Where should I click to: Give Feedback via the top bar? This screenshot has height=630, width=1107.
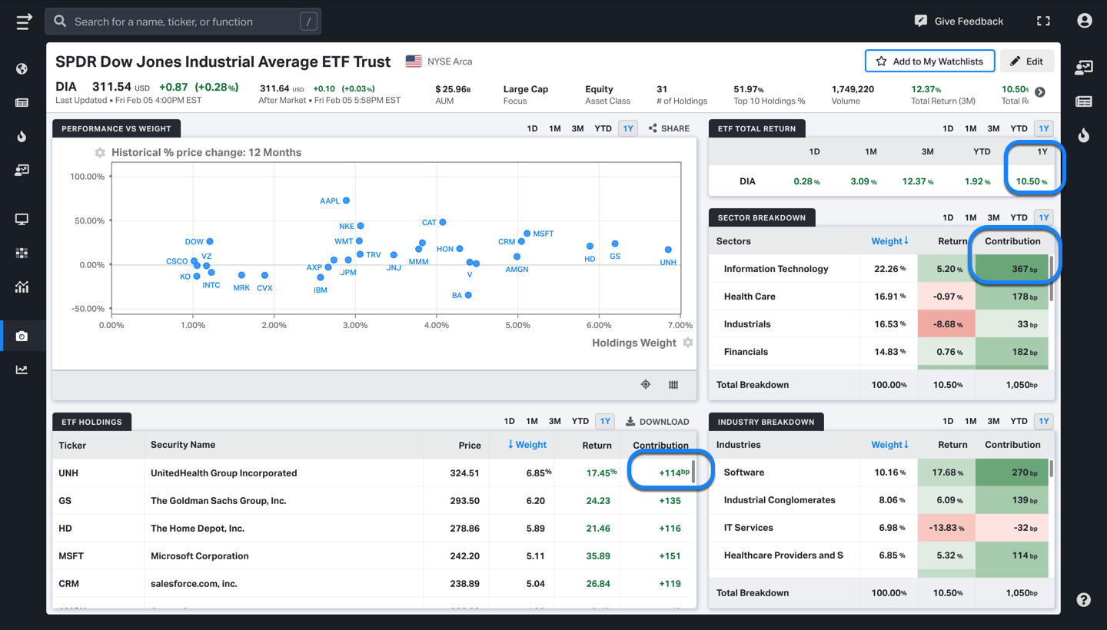[959, 22]
